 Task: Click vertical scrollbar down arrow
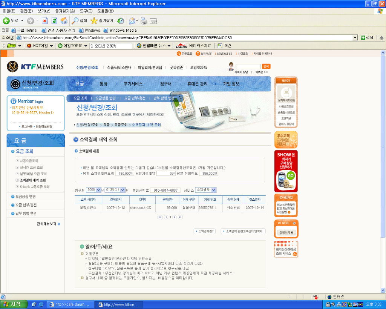click(383, 290)
